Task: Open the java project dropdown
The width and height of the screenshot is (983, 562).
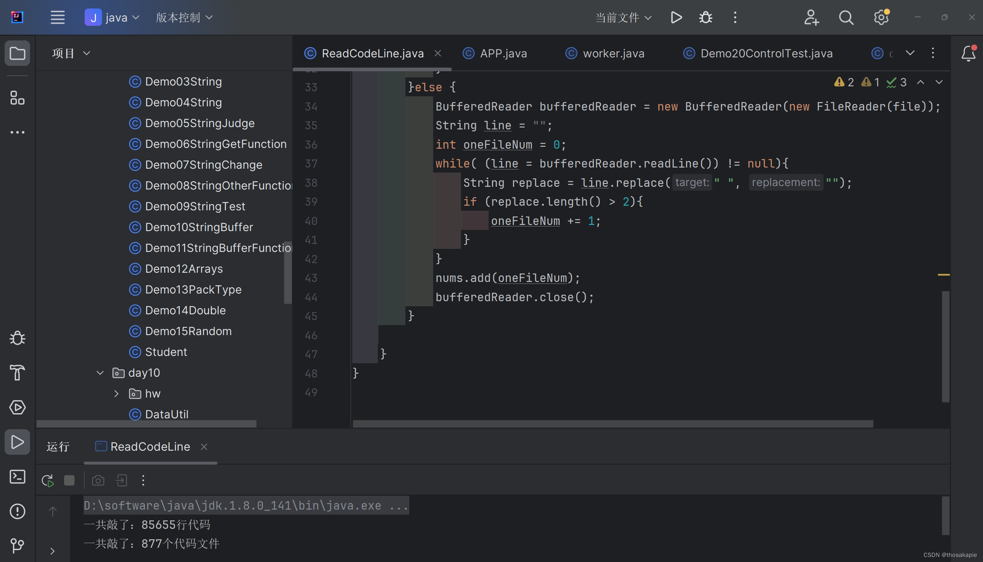Action: [112, 17]
